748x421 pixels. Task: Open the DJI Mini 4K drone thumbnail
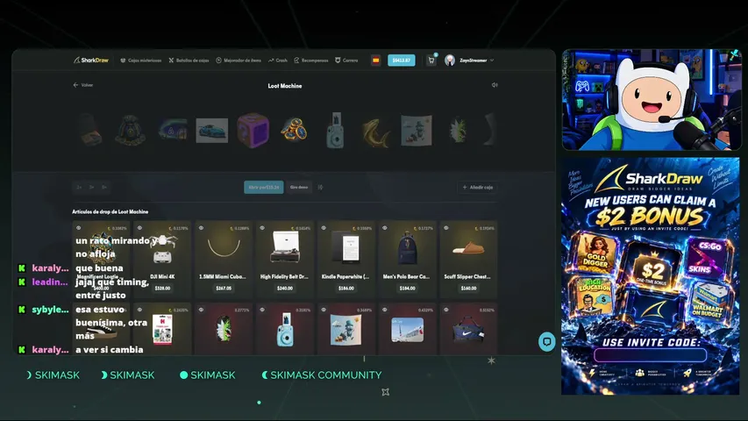coord(162,249)
